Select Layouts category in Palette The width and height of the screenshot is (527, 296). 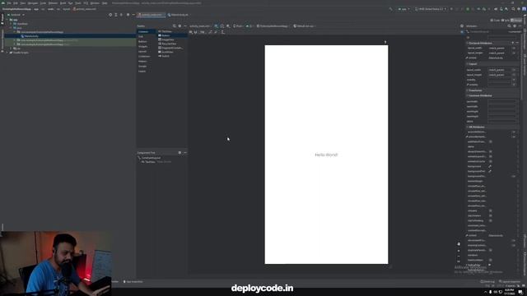coord(142,51)
